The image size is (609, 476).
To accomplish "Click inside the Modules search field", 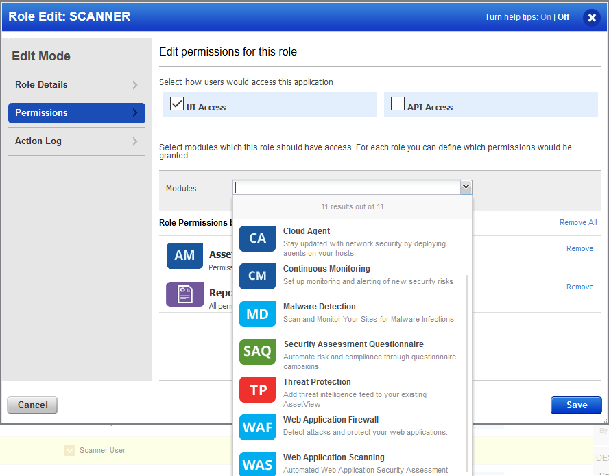I will (343, 187).
